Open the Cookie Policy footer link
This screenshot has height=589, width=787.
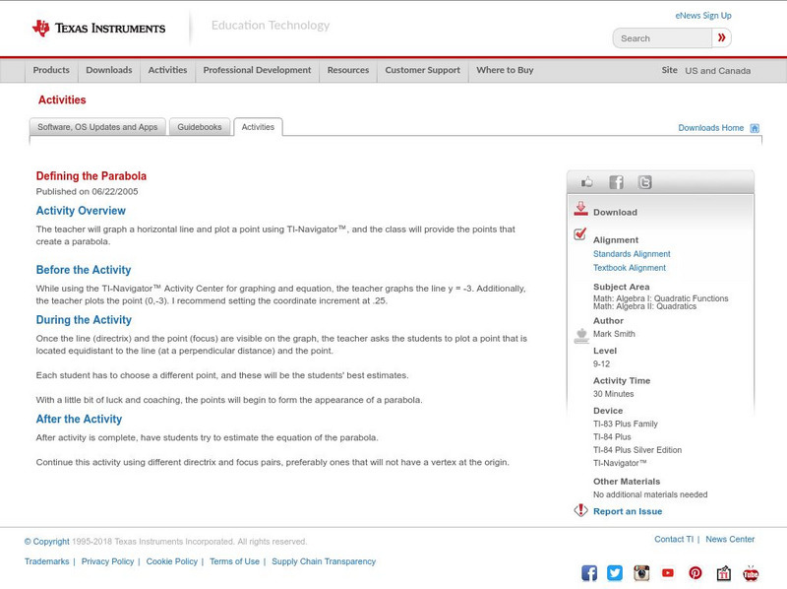click(x=171, y=561)
